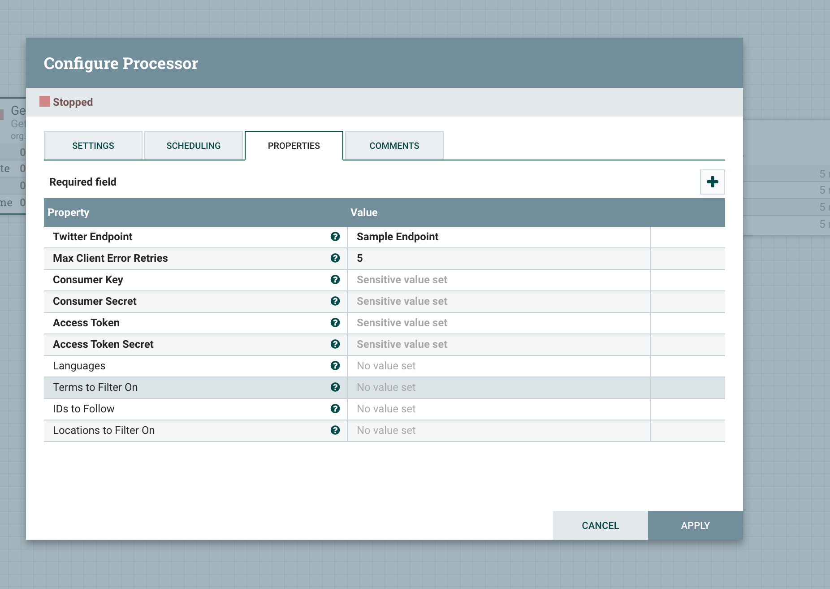Open help for Access Token Secret

coord(336,344)
